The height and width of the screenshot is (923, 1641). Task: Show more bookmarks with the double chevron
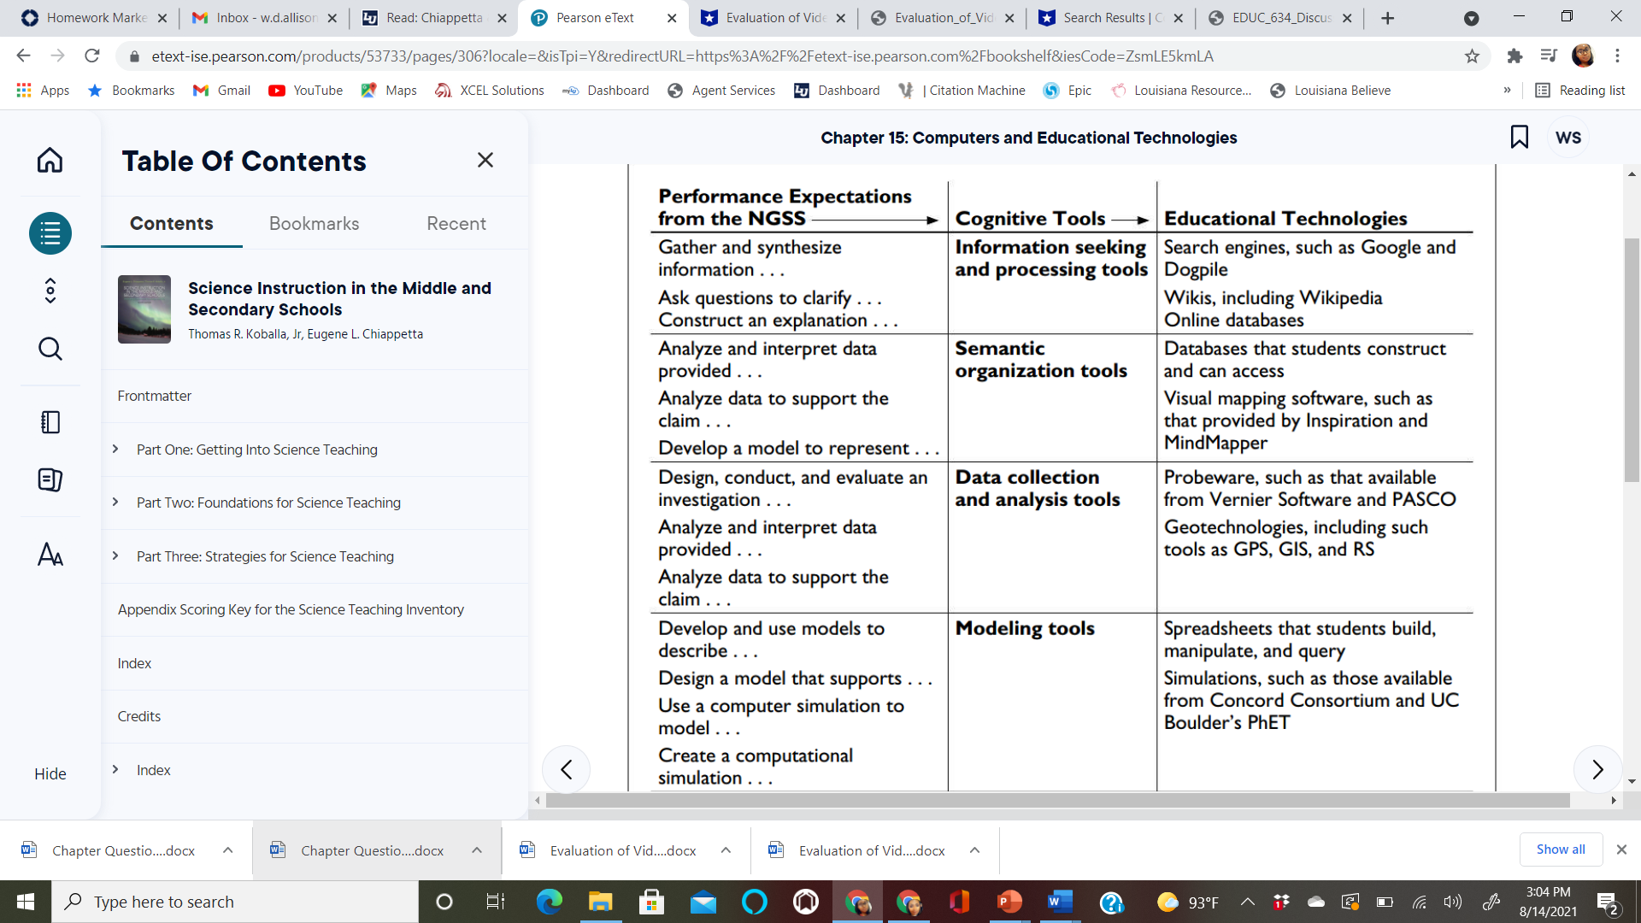1507,91
